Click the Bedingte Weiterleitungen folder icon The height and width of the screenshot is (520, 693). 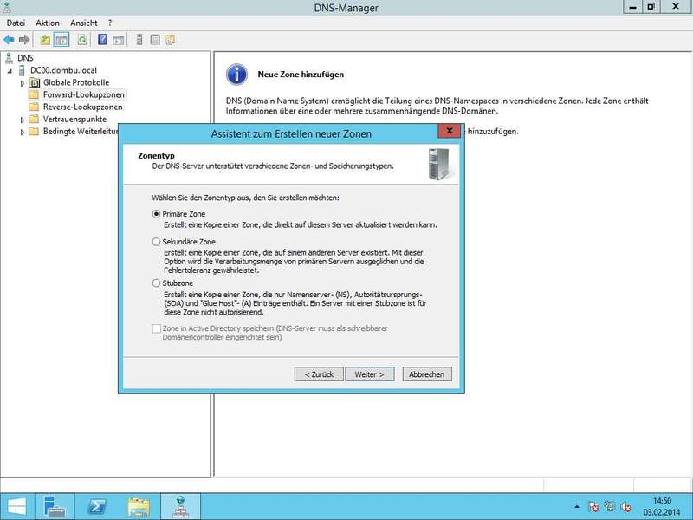coord(34,132)
